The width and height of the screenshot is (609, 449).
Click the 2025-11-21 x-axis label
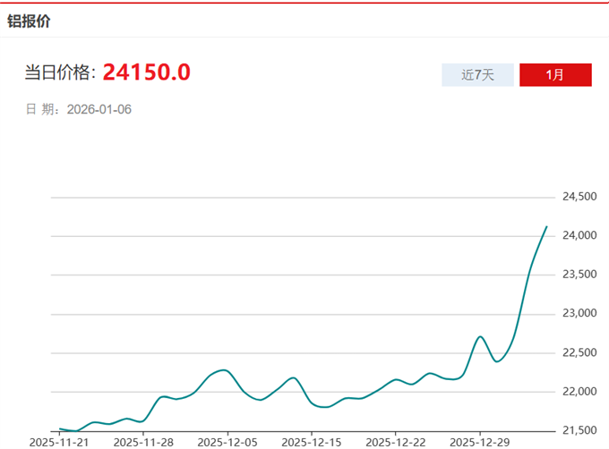(x=60, y=442)
